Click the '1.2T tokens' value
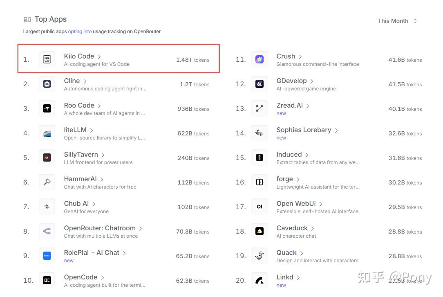 pyautogui.click(x=195, y=85)
